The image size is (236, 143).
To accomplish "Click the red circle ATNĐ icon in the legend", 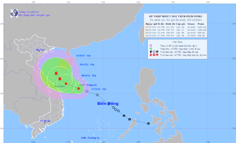I will (154, 55).
